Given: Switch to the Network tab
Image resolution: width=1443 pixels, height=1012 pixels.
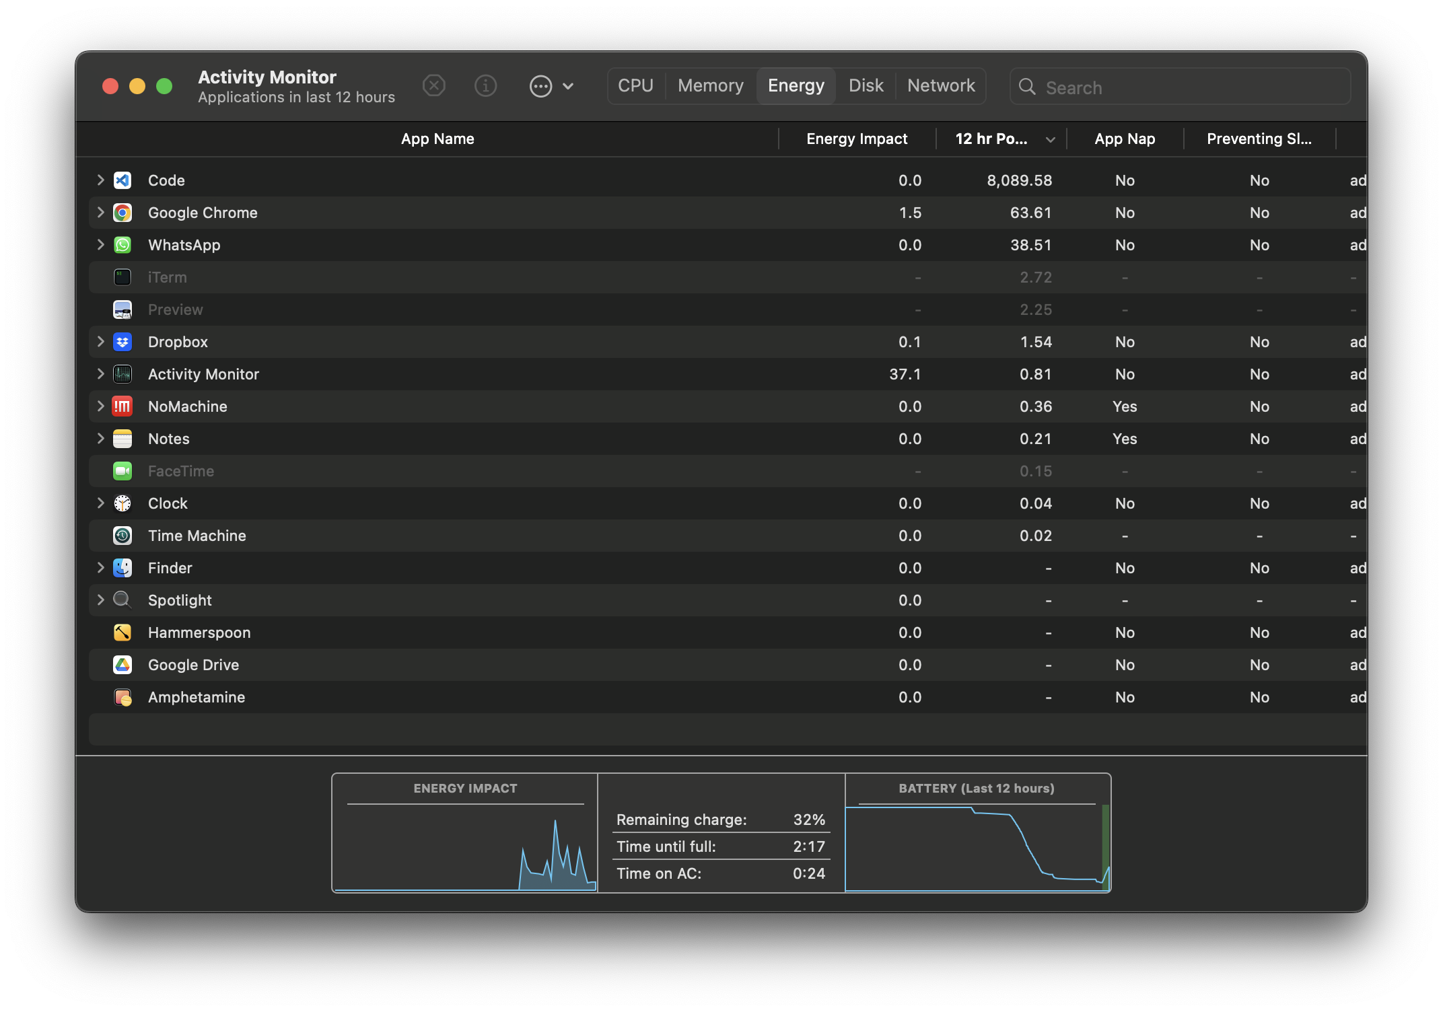Looking at the screenshot, I should [x=941, y=86].
